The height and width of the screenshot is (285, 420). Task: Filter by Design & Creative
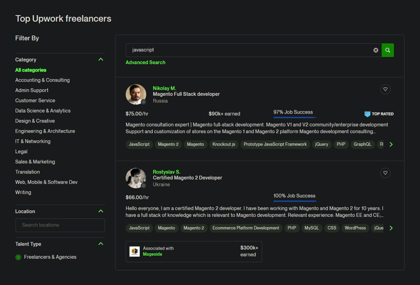click(35, 121)
